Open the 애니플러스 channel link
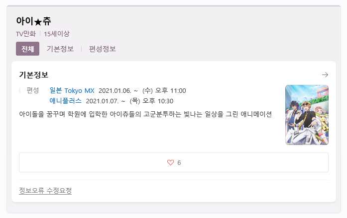 click(66, 101)
